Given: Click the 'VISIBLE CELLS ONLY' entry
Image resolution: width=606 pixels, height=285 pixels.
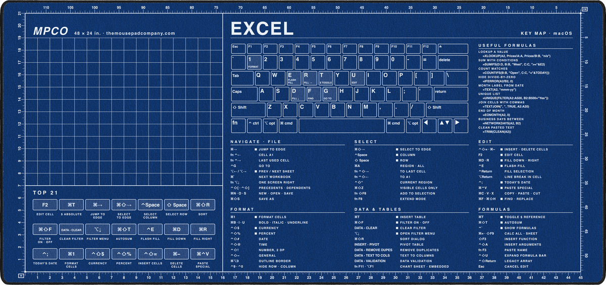Looking at the screenshot, I should tap(419, 188).
